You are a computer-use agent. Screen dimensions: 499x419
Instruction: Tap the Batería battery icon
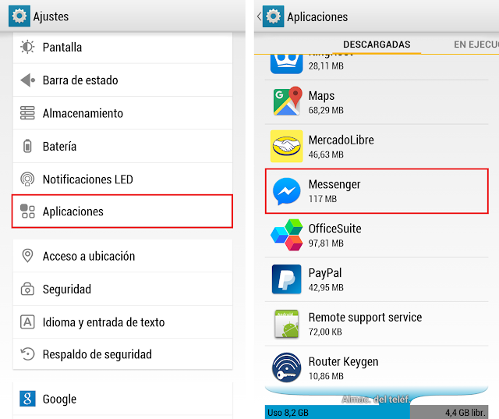(27, 146)
